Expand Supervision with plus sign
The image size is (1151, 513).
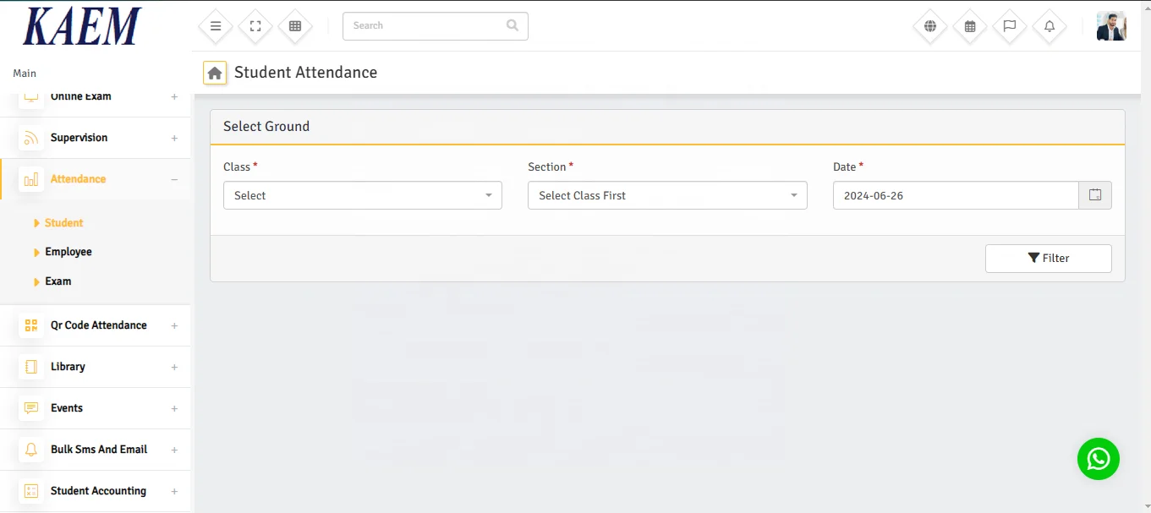click(x=174, y=138)
